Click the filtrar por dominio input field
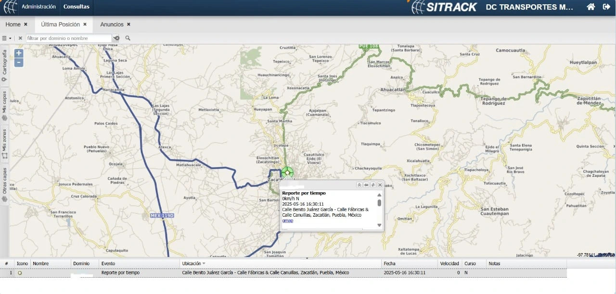The width and height of the screenshot is (616, 294). tap(69, 38)
